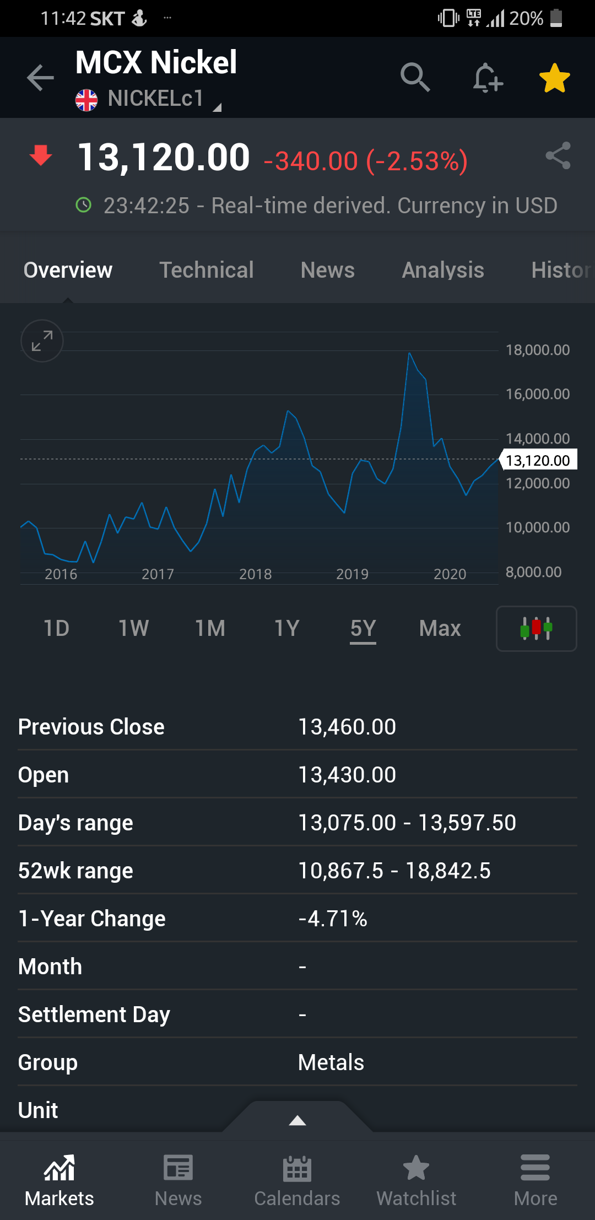Viewport: 595px width, 1220px height.
Task: Share the quote via share icon
Action: tap(558, 156)
